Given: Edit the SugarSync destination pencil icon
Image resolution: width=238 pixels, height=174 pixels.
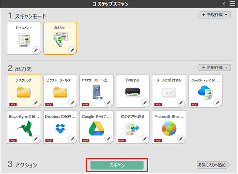Looking at the screenshot, I should tap(36, 139).
